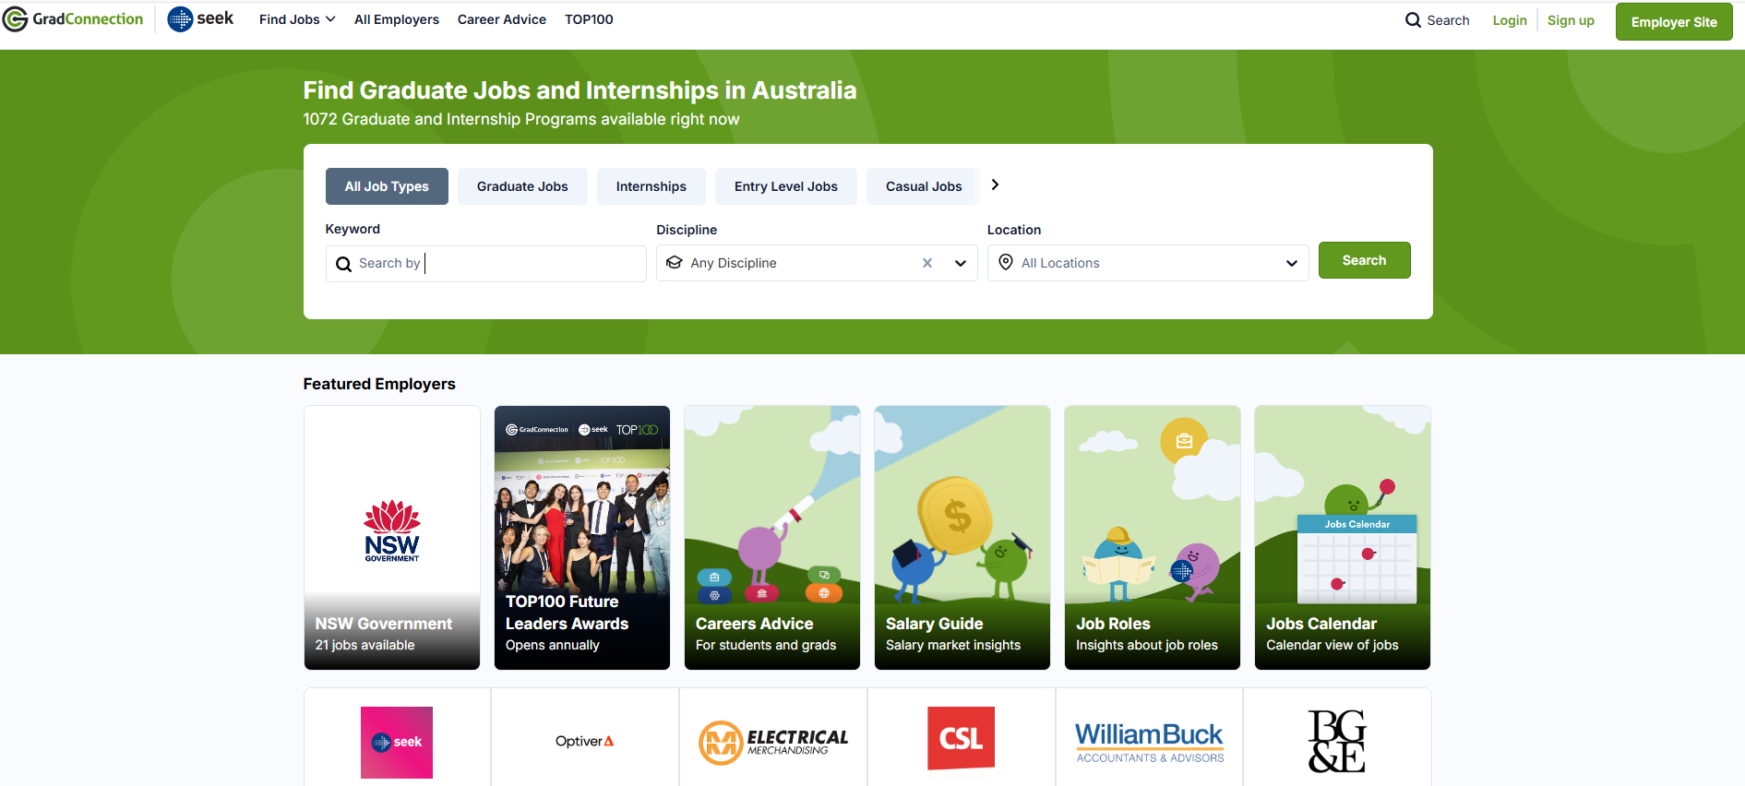Click the BG&E employer logo

pyautogui.click(x=1337, y=741)
